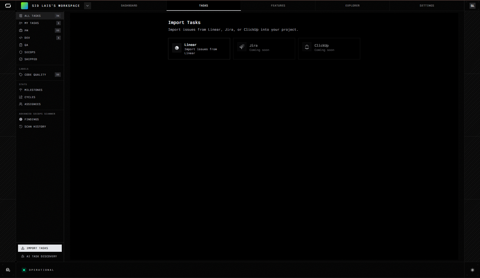
Task: Click the Jira logo icon
Action: [242, 47]
